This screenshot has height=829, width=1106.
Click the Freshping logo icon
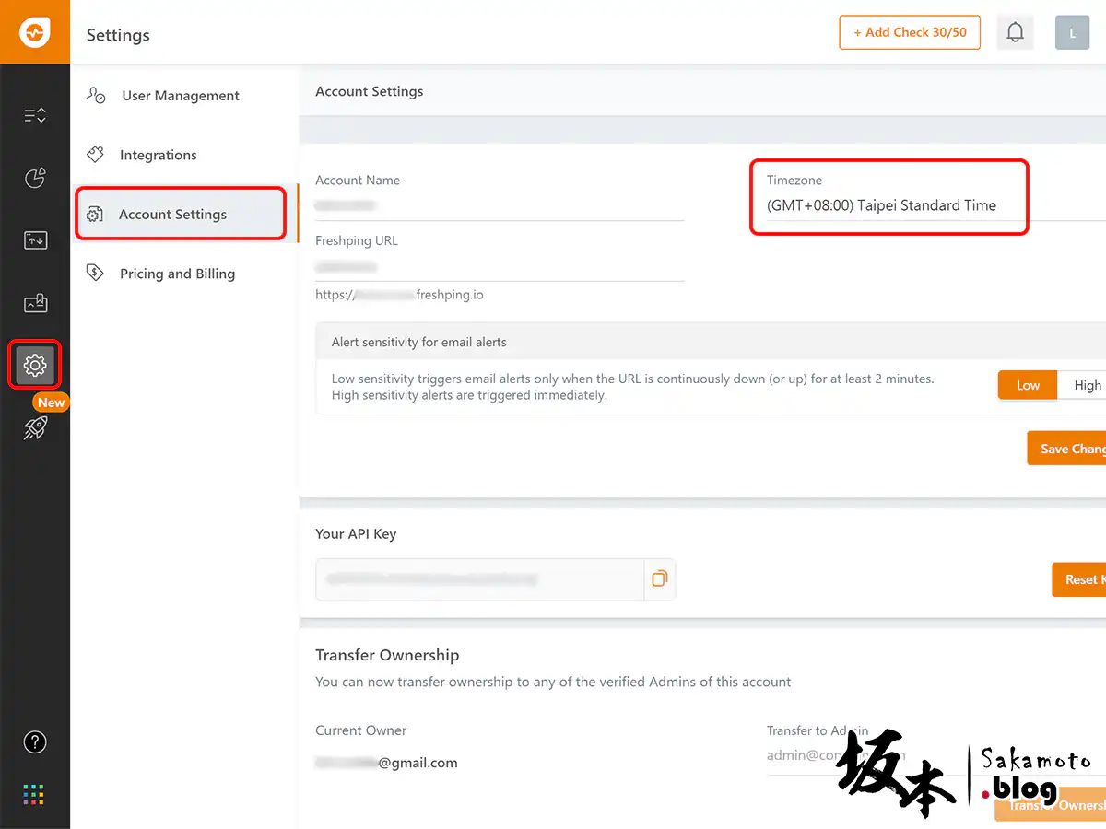tap(35, 32)
